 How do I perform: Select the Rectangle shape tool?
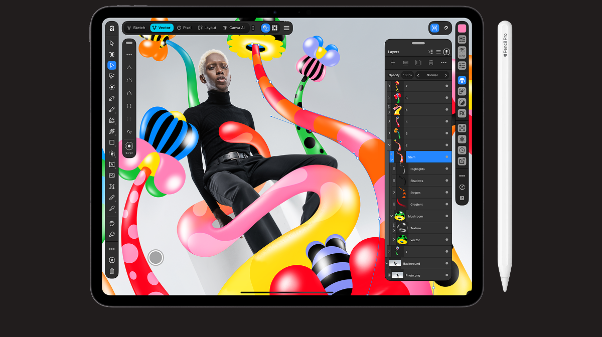112,142
